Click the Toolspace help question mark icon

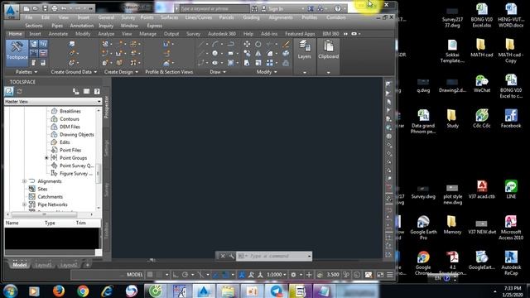[97, 91]
